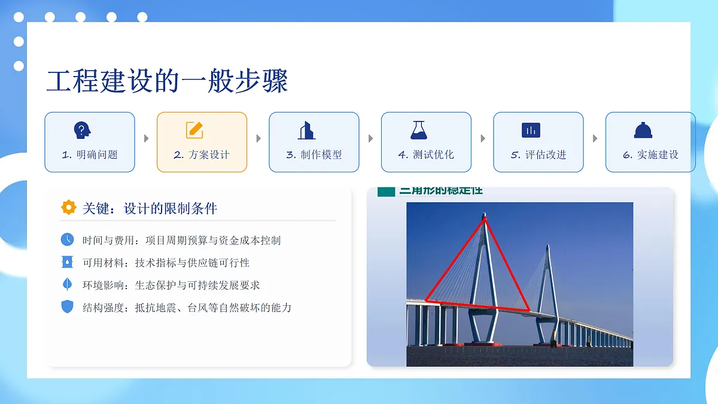Select the highlighted 2. 方案设计 step card

tap(202, 142)
